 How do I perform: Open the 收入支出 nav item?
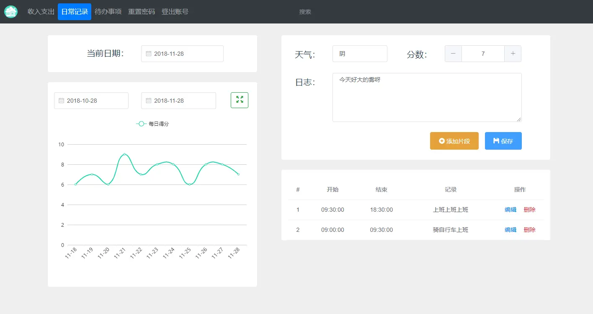[41, 12]
